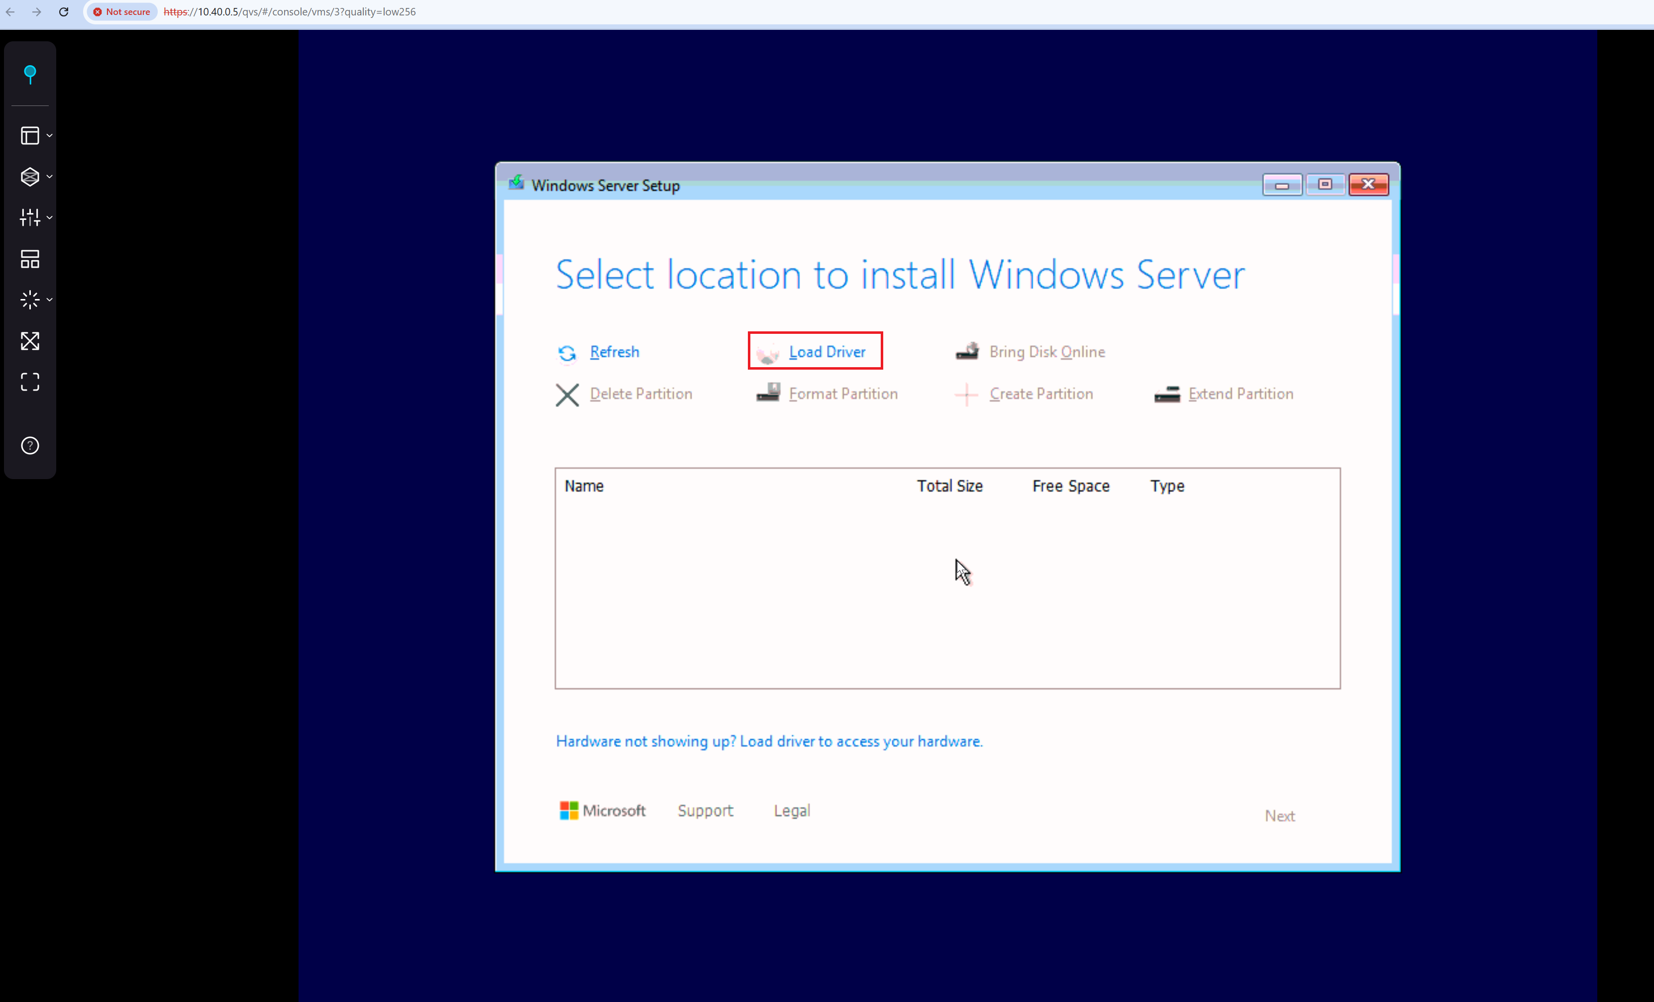Click the Load Driver disc icon
The height and width of the screenshot is (1002, 1654).
(x=767, y=353)
